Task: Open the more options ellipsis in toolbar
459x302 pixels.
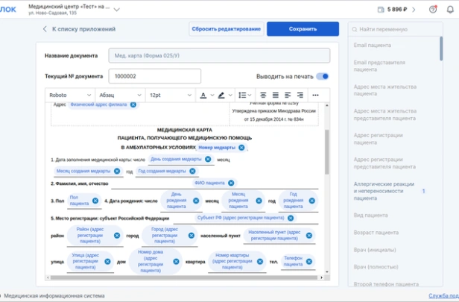Action: 316,95
